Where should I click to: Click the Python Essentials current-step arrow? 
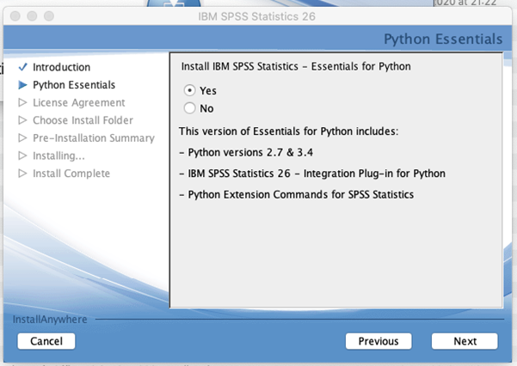pos(22,85)
